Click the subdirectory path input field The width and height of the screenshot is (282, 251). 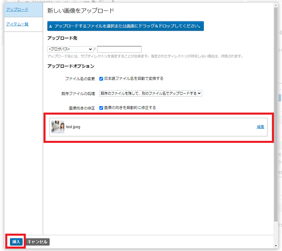click(x=119, y=49)
